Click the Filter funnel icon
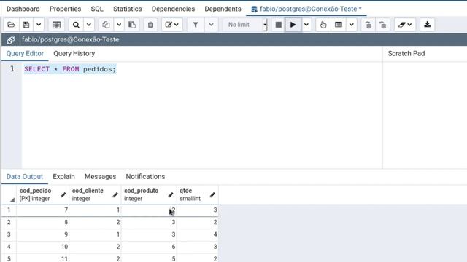The image size is (467, 262). [x=196, y=25]
